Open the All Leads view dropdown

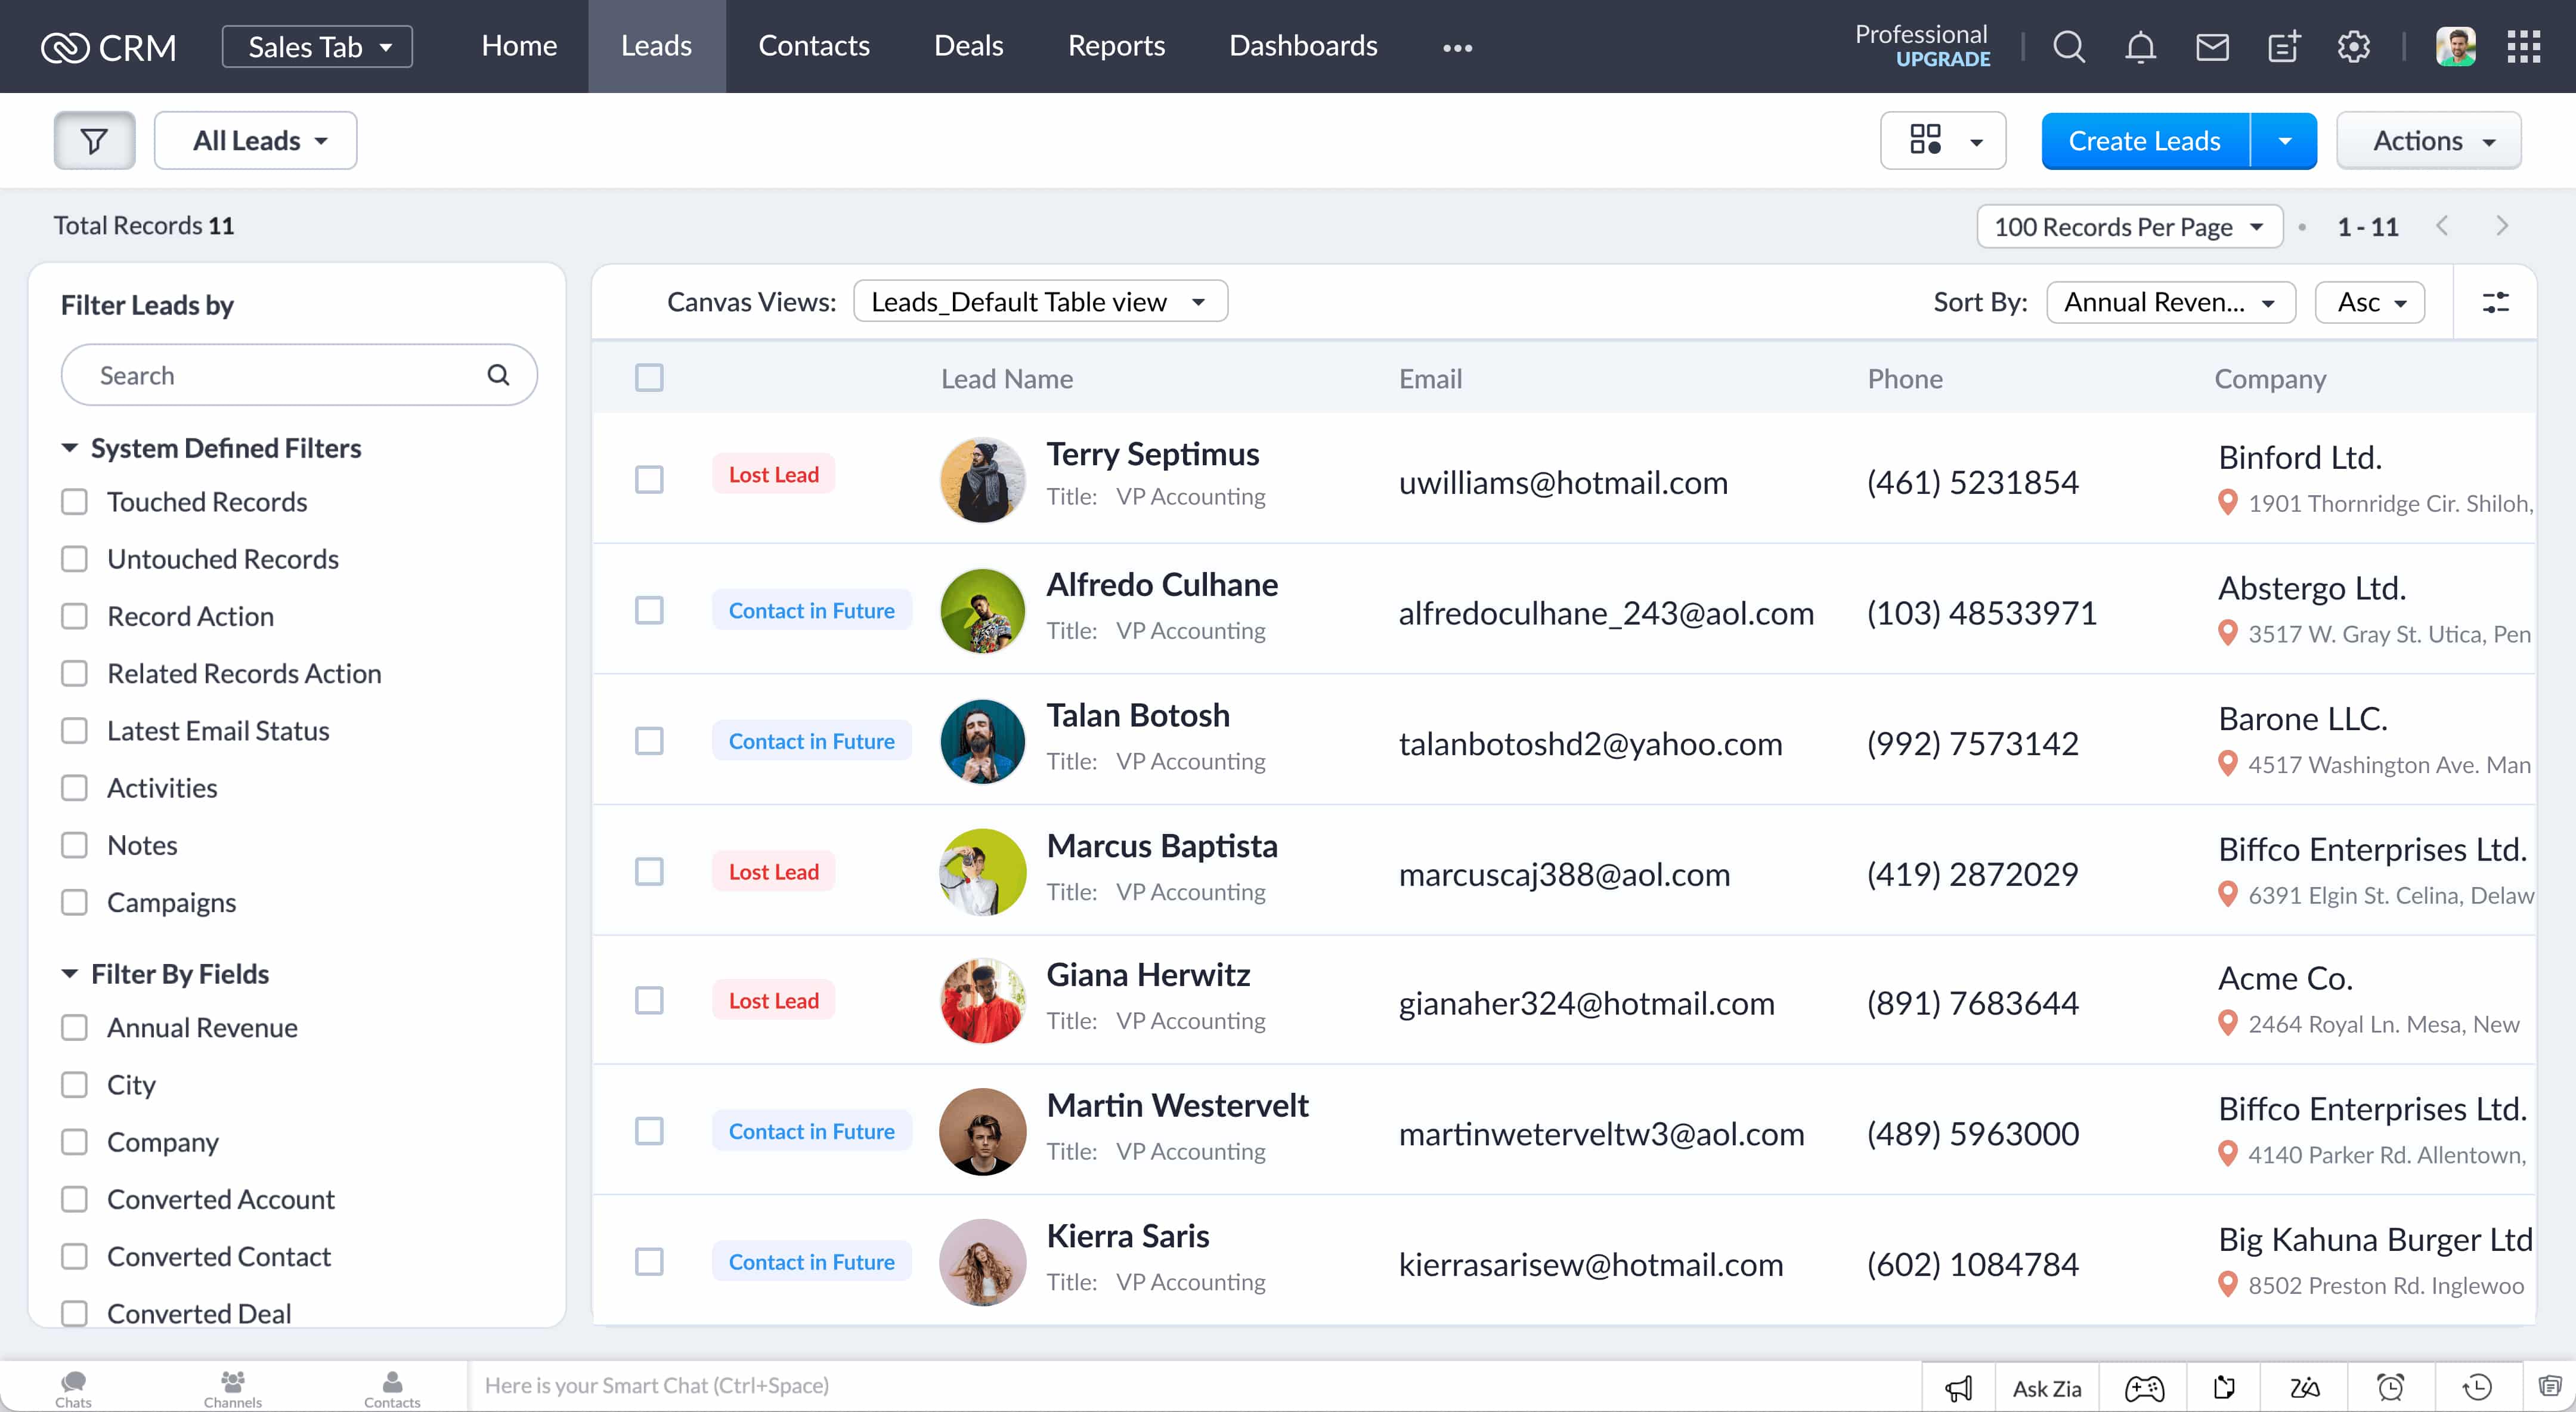256,141
